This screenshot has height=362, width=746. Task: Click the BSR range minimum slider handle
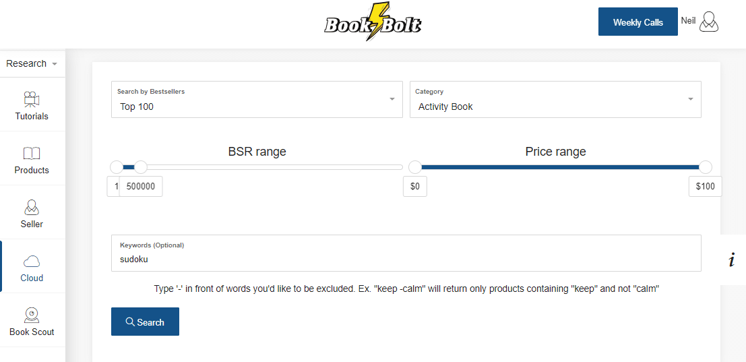pyautogui.click(x=117, y=167)
